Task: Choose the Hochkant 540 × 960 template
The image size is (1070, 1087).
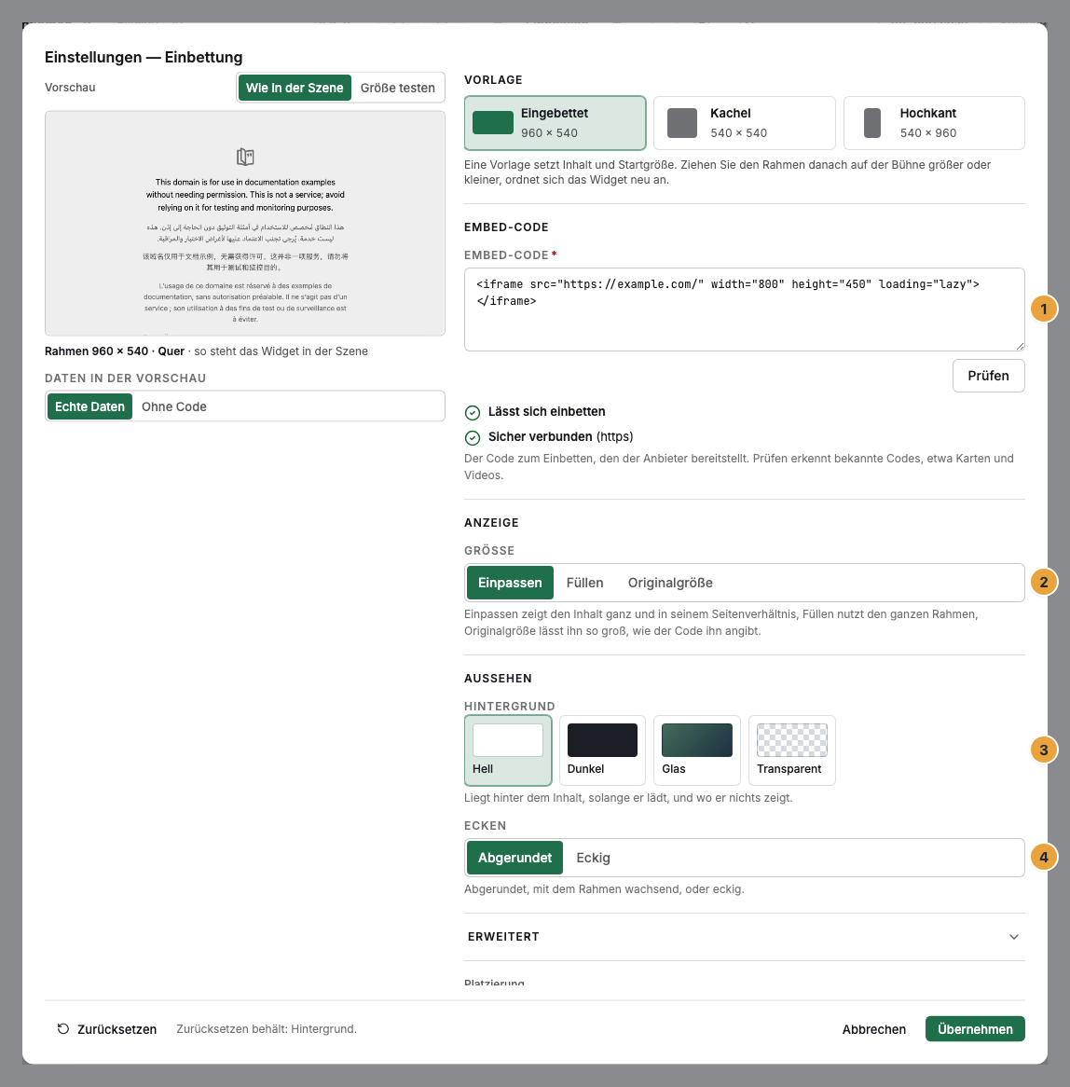Action: click(x=934, y=123)
